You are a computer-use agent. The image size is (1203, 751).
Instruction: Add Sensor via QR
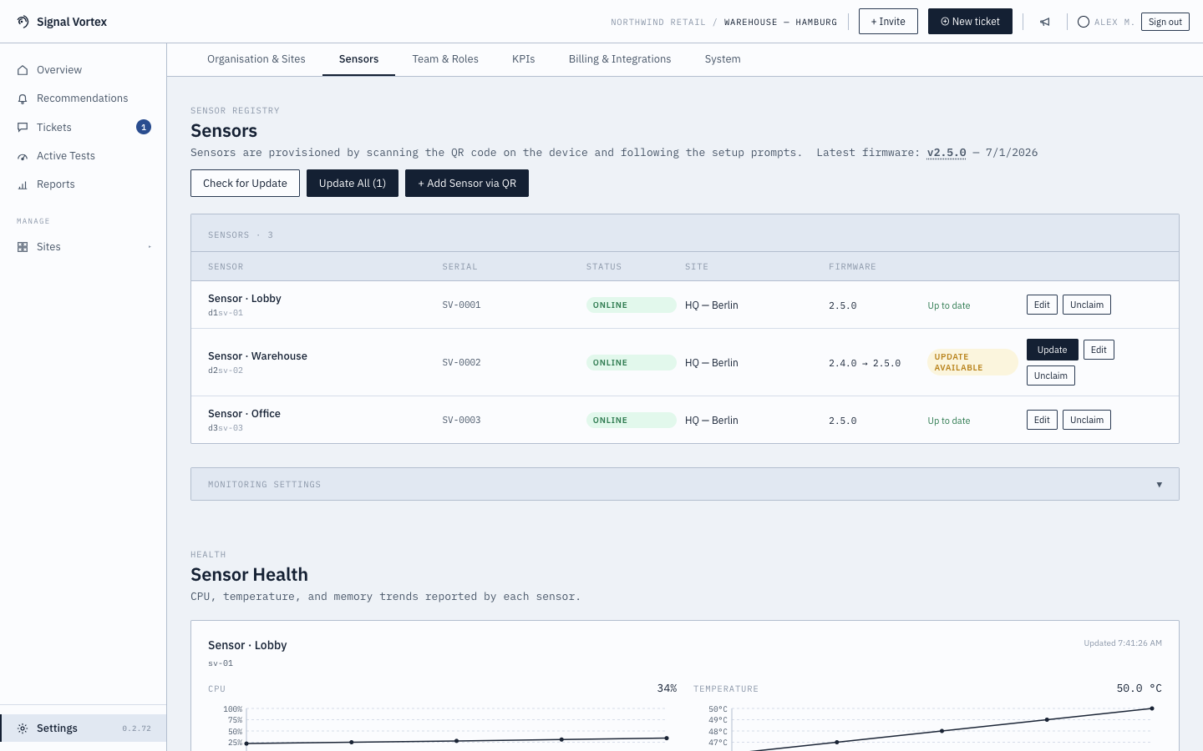click(x=467, y=184)
